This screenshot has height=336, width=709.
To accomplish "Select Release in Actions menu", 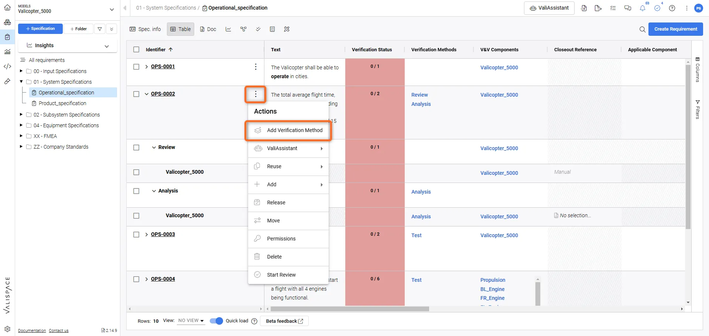I will (x=288, y=202).
